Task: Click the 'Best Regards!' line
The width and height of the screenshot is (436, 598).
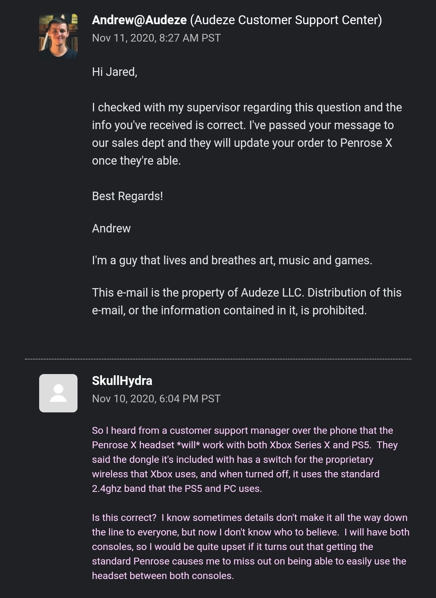Action: pyautogui.click(x=128, y=196)
